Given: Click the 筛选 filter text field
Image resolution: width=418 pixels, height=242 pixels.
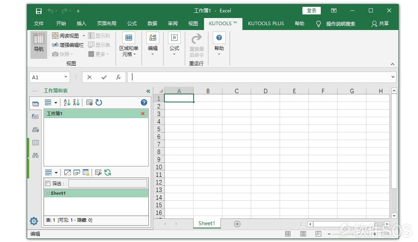Looking at the screenshot, I should tap(108, 183).
